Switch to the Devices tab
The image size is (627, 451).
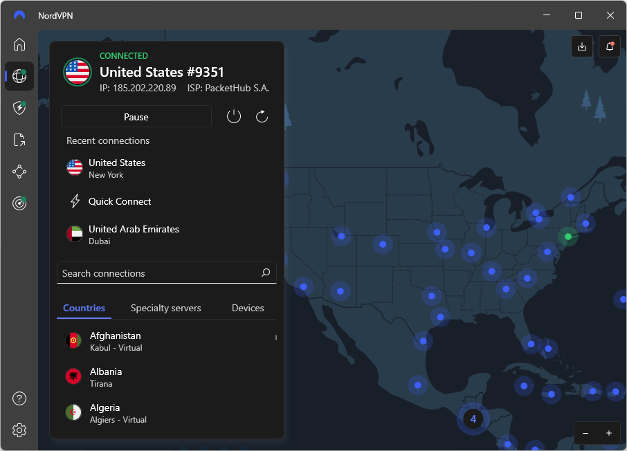coord(248,308)
